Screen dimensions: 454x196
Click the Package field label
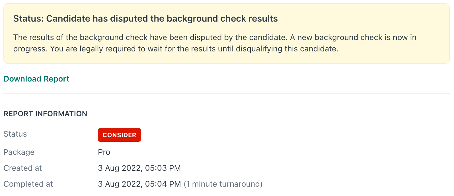pyautogui.click(x=19, y=152)
